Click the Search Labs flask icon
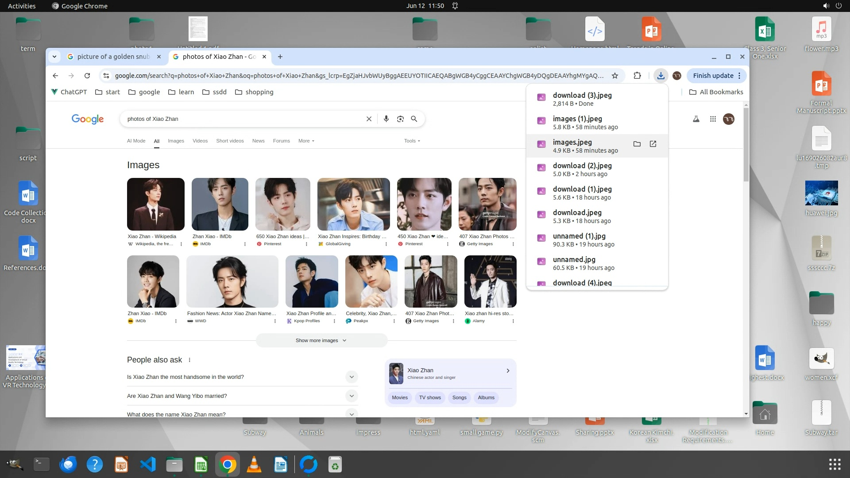 pyautogui.click(x=696, y=119)
